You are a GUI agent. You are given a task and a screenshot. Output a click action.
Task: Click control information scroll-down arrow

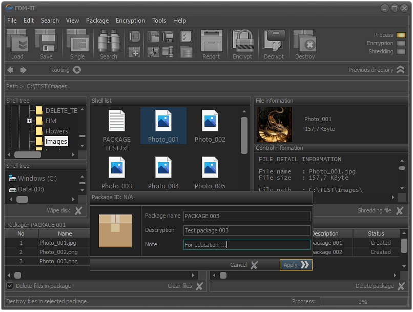pyautogui.click(x=402, y=188)
